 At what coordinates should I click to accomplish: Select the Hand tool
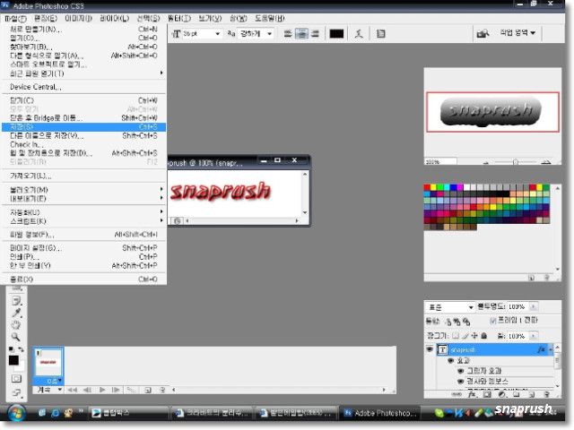coord(16,324)
